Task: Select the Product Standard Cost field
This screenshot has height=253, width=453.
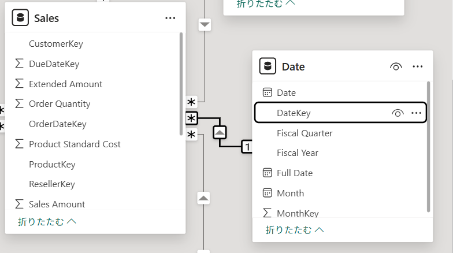Action: tap(75, 144)
